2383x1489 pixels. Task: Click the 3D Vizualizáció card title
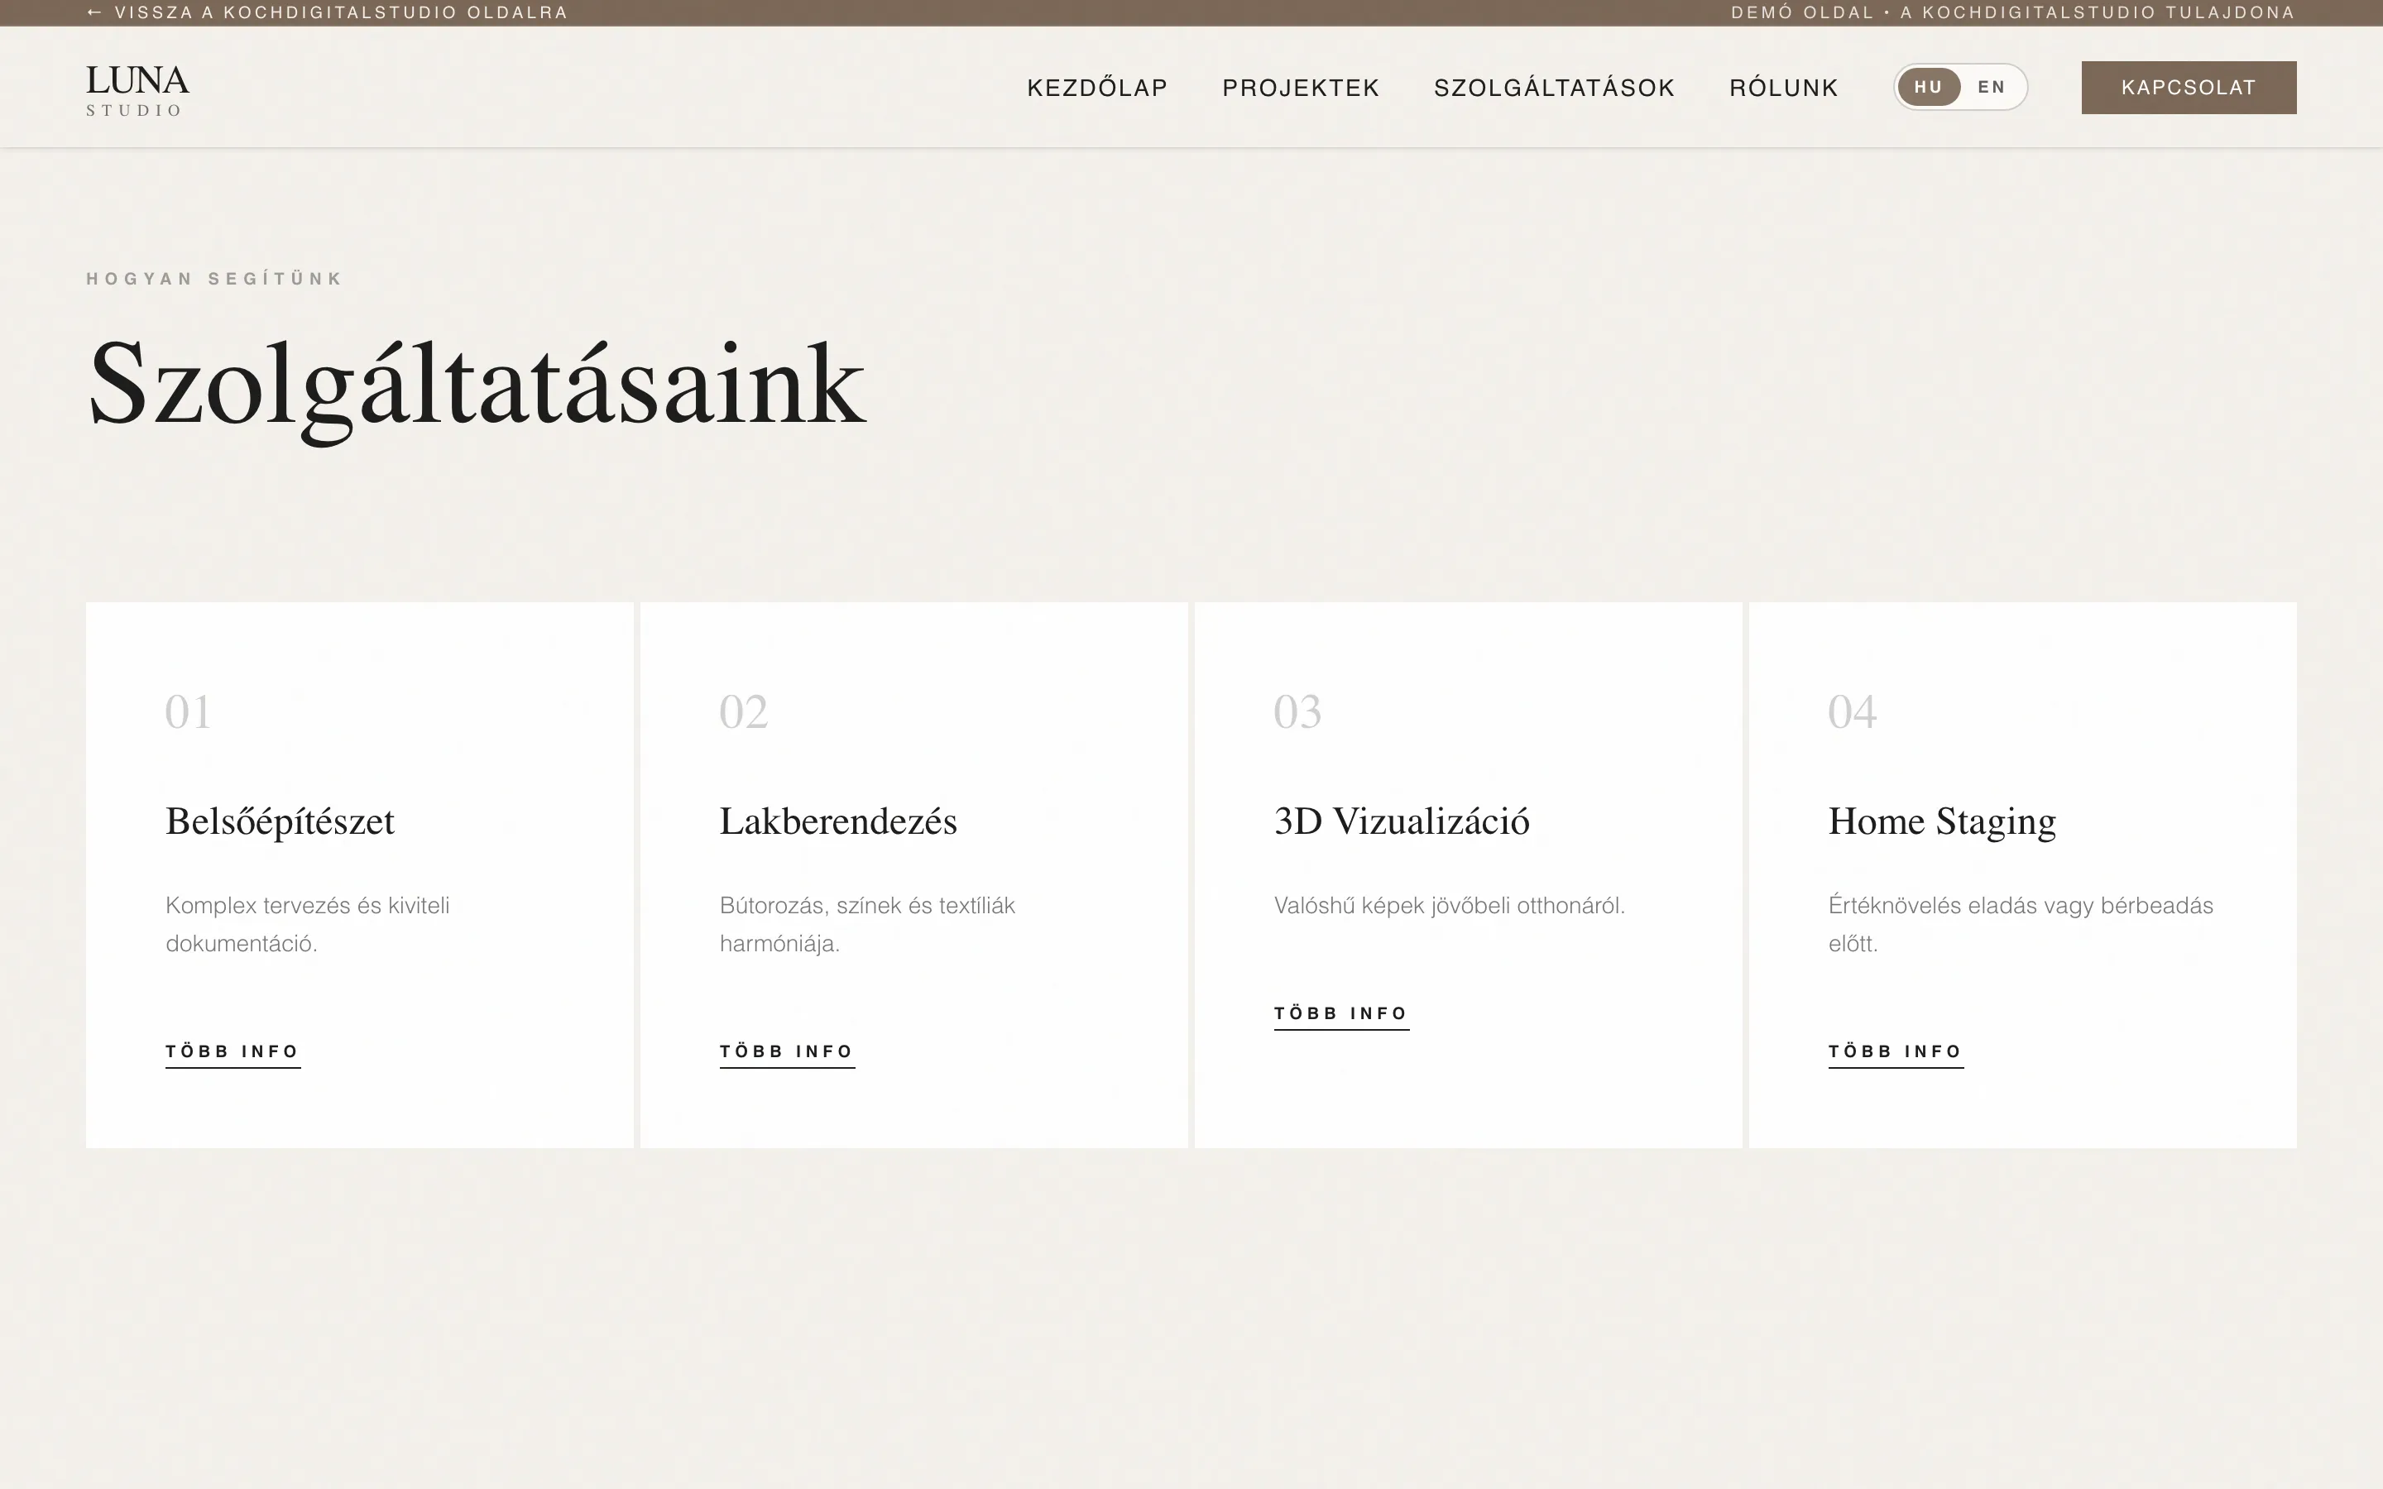[x=1401, y=821]
